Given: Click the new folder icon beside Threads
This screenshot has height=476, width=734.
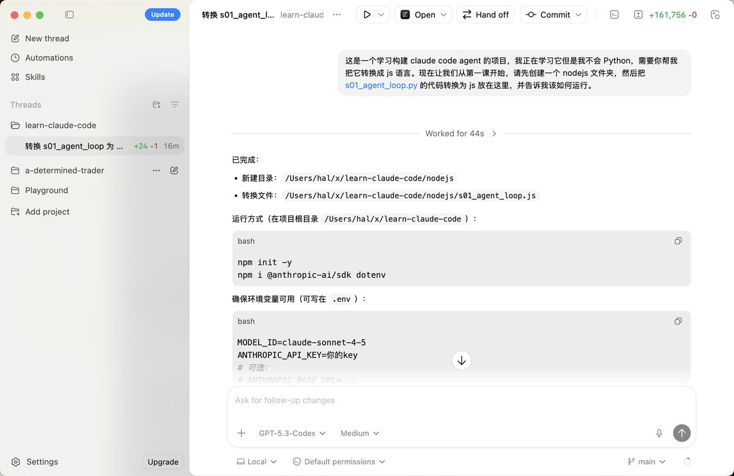Looking at the screenshot, I should click(157, 105).
